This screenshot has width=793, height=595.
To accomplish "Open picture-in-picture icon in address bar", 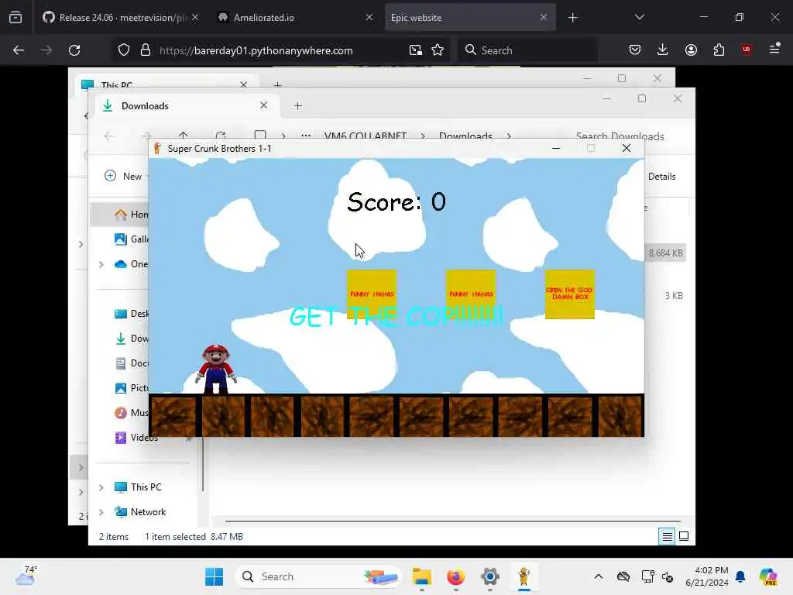I will pyautogui.click(x=416, y=50).
